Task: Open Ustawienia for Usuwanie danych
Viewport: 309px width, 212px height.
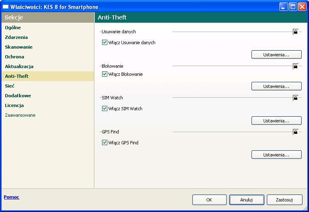Action: pos(277,55)
